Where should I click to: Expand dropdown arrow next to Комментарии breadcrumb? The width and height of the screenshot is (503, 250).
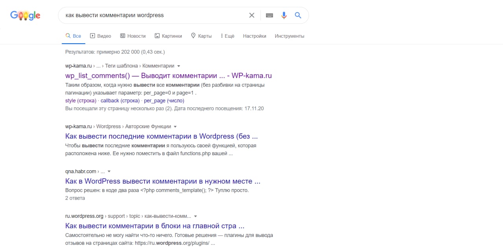coord(178,66)
